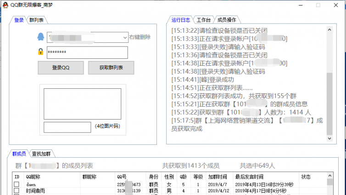This screenshot has height=195, width=346.
Task: Click the nickname cell dawn
Action: 31,184
